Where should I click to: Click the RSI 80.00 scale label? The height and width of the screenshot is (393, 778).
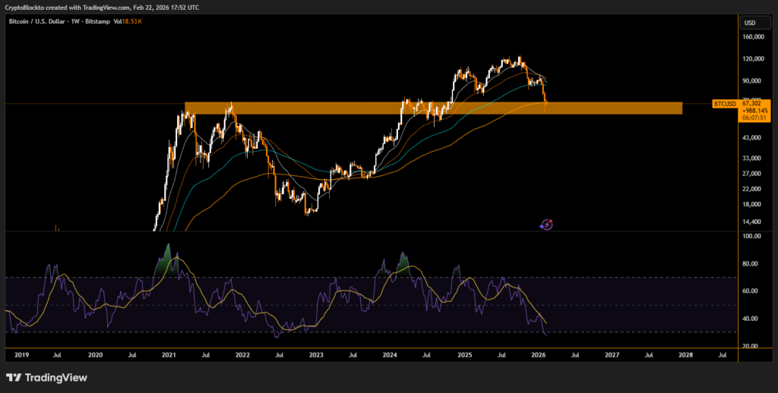coord(753,264)
